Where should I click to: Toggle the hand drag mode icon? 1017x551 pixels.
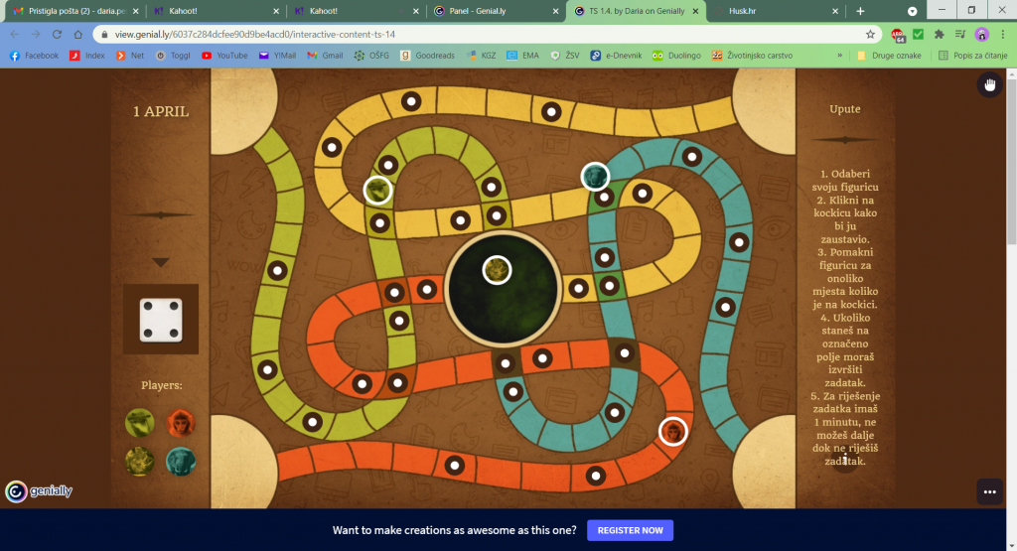point(989,85)
